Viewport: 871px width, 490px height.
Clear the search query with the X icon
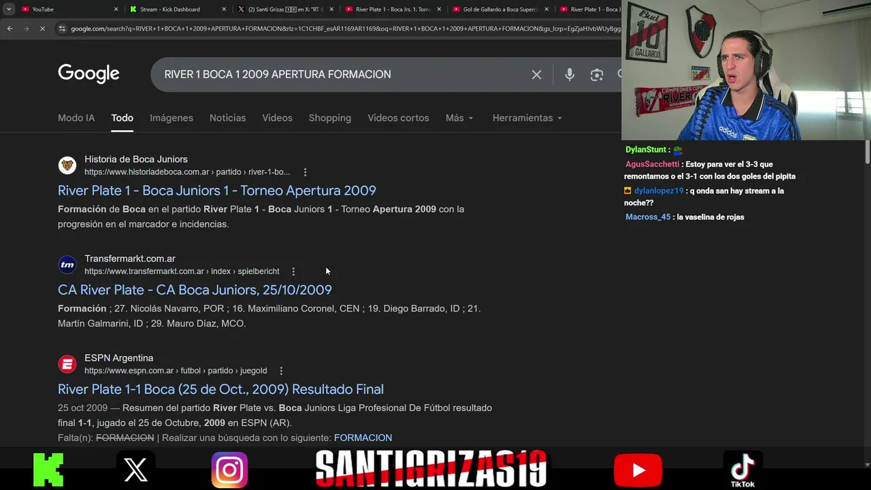(536, 75)
